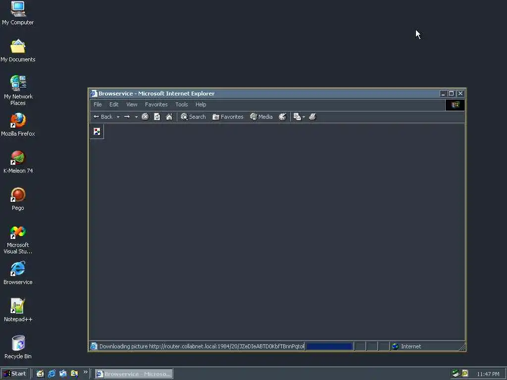
Task: Open the Search pane button
Action: tap(193, 117)
